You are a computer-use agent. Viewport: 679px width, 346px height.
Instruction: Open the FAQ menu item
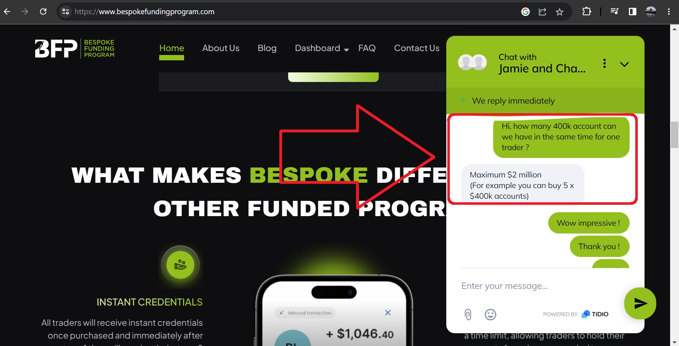[367, 48]
